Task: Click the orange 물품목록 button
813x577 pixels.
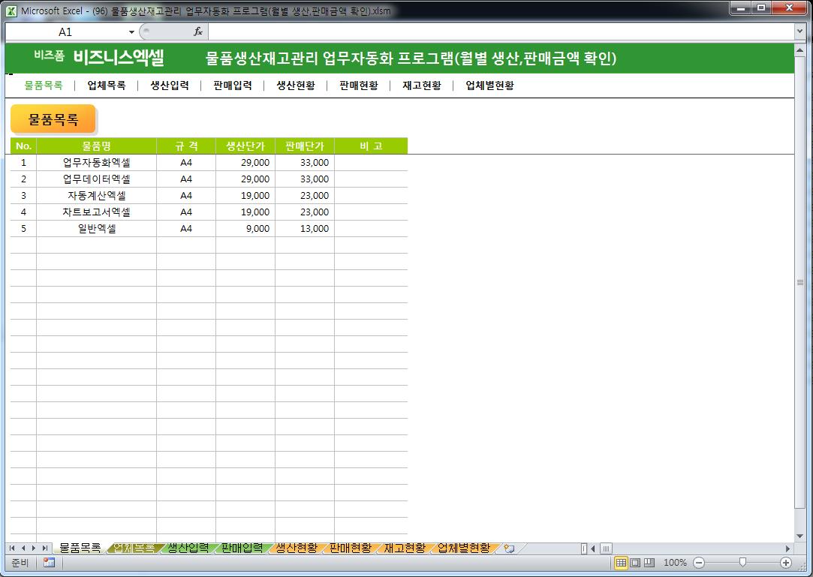Action: [x=53, y=119]
